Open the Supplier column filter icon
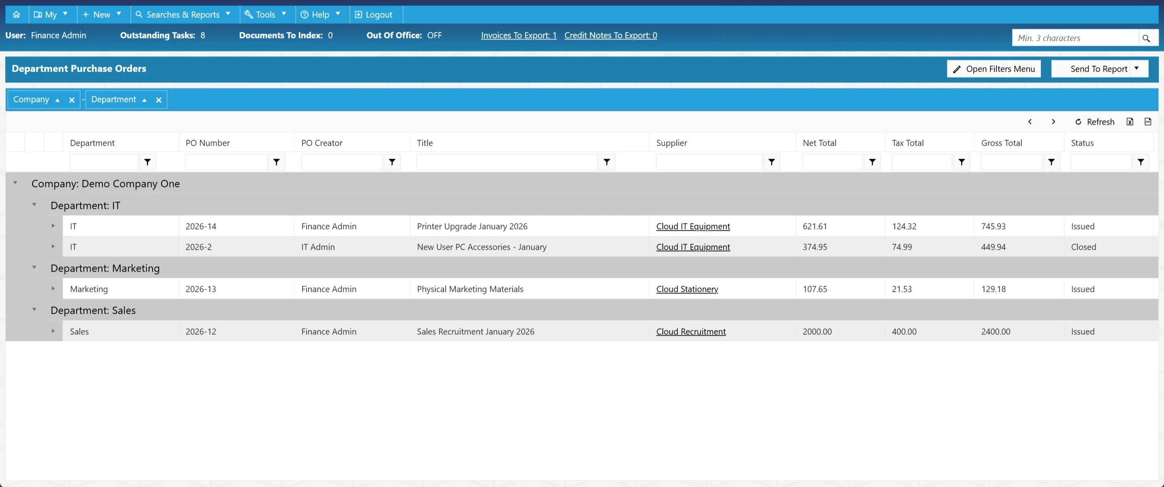Image resolution: width=1164 pixels, height=487 pixels. (771, 162)
